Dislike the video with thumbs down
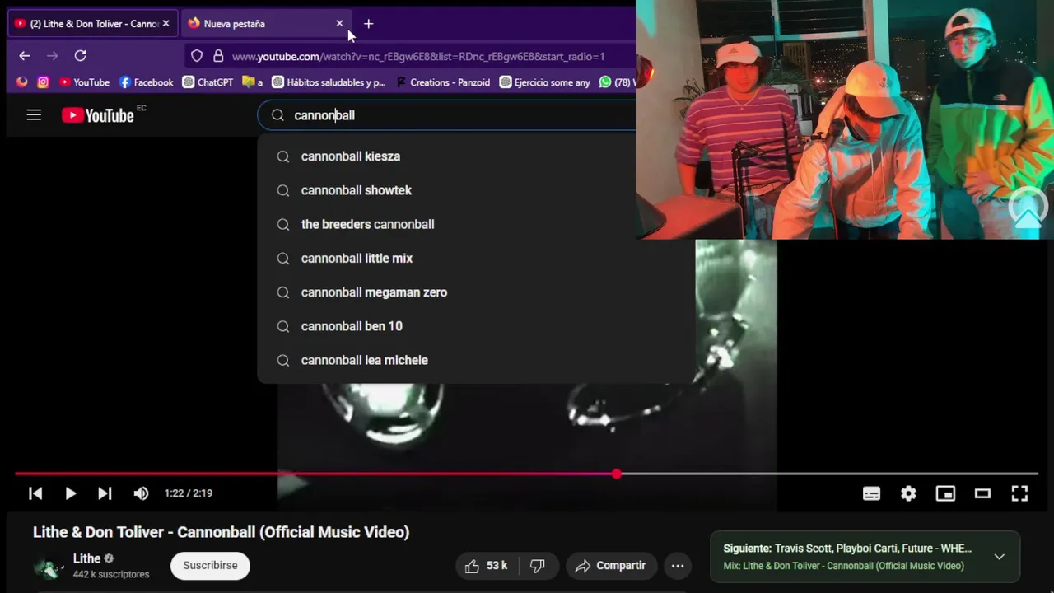Viewport: 1054px width, 593px height. tap(538, 566)
